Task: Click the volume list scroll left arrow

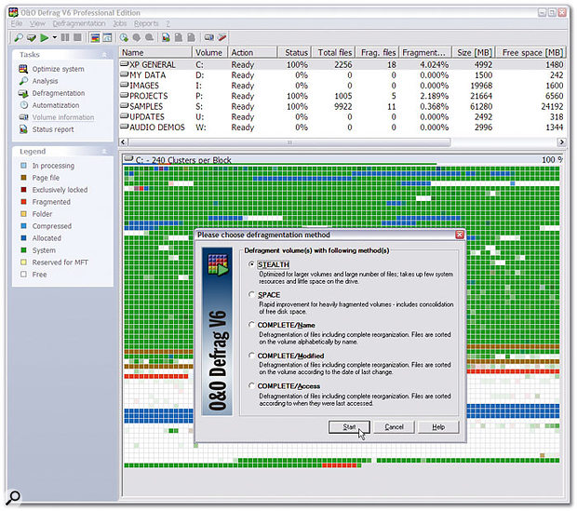Action: click(123, 142)
